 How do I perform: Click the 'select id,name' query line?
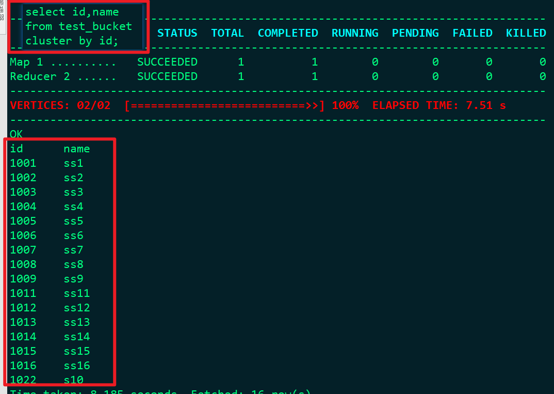[x=72, y=12]
